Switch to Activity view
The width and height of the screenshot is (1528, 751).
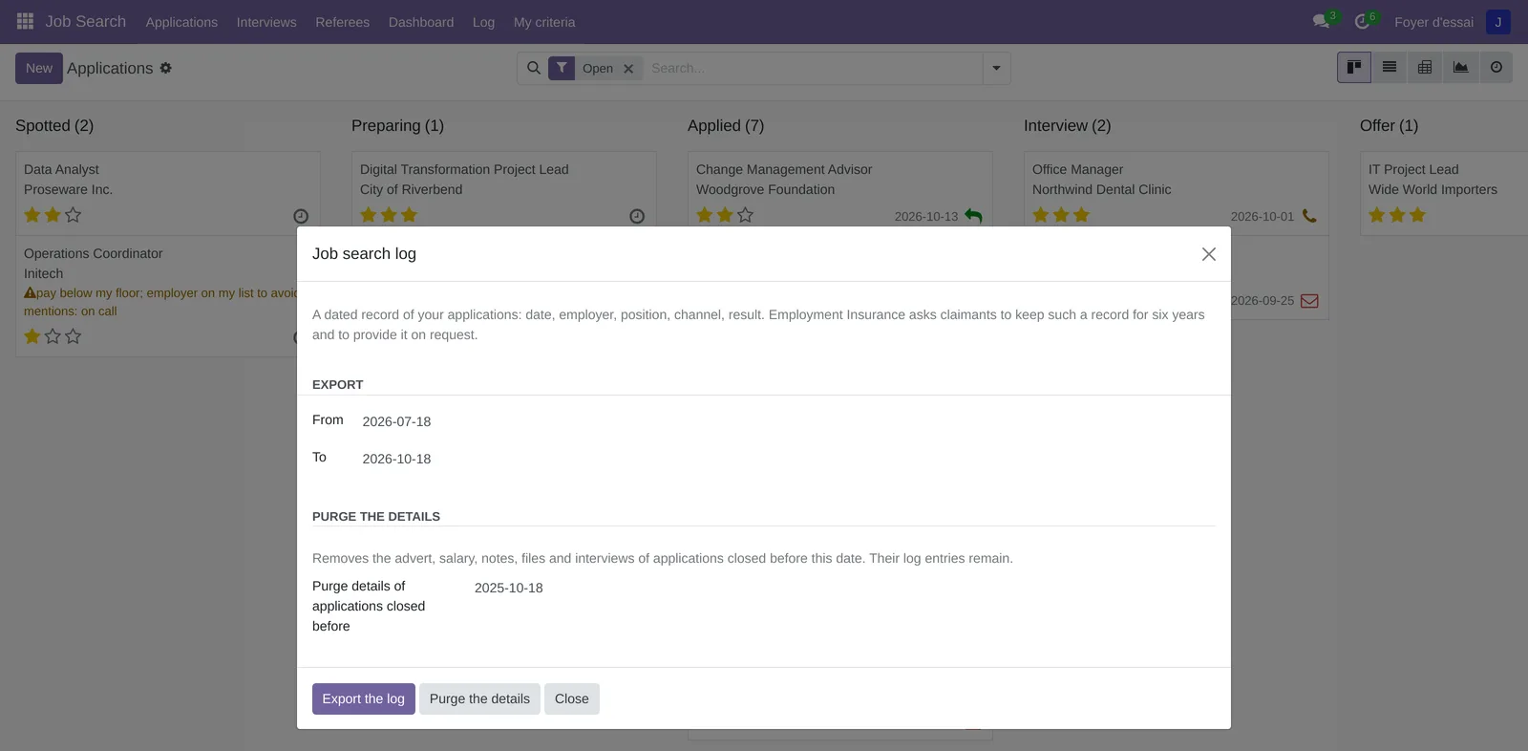(x=1496, y=67)
